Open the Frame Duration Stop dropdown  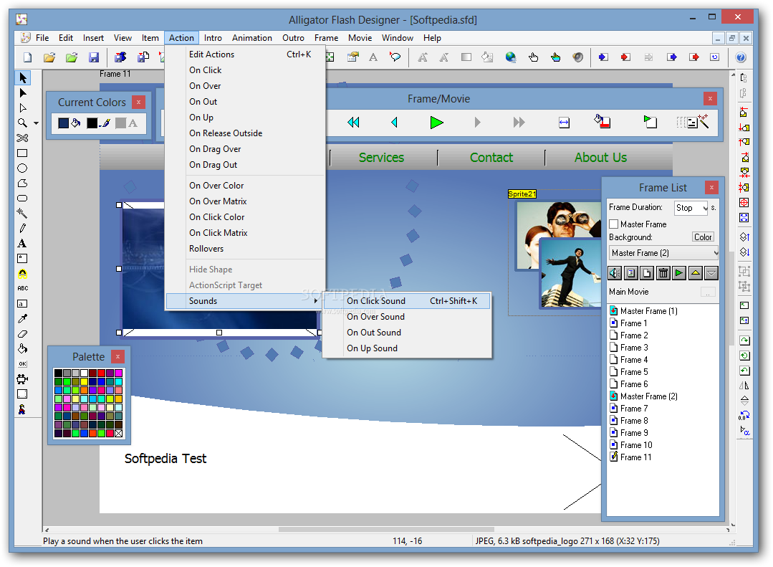click(705, 208)
